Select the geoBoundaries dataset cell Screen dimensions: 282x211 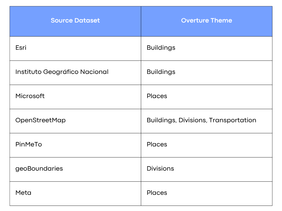click(75, 169)
